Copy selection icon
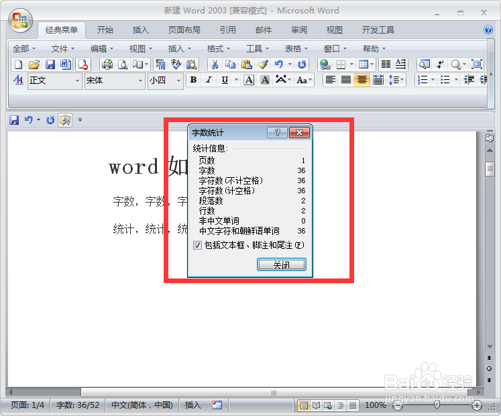This screenshot has height=416, width=501. (230, 64)
